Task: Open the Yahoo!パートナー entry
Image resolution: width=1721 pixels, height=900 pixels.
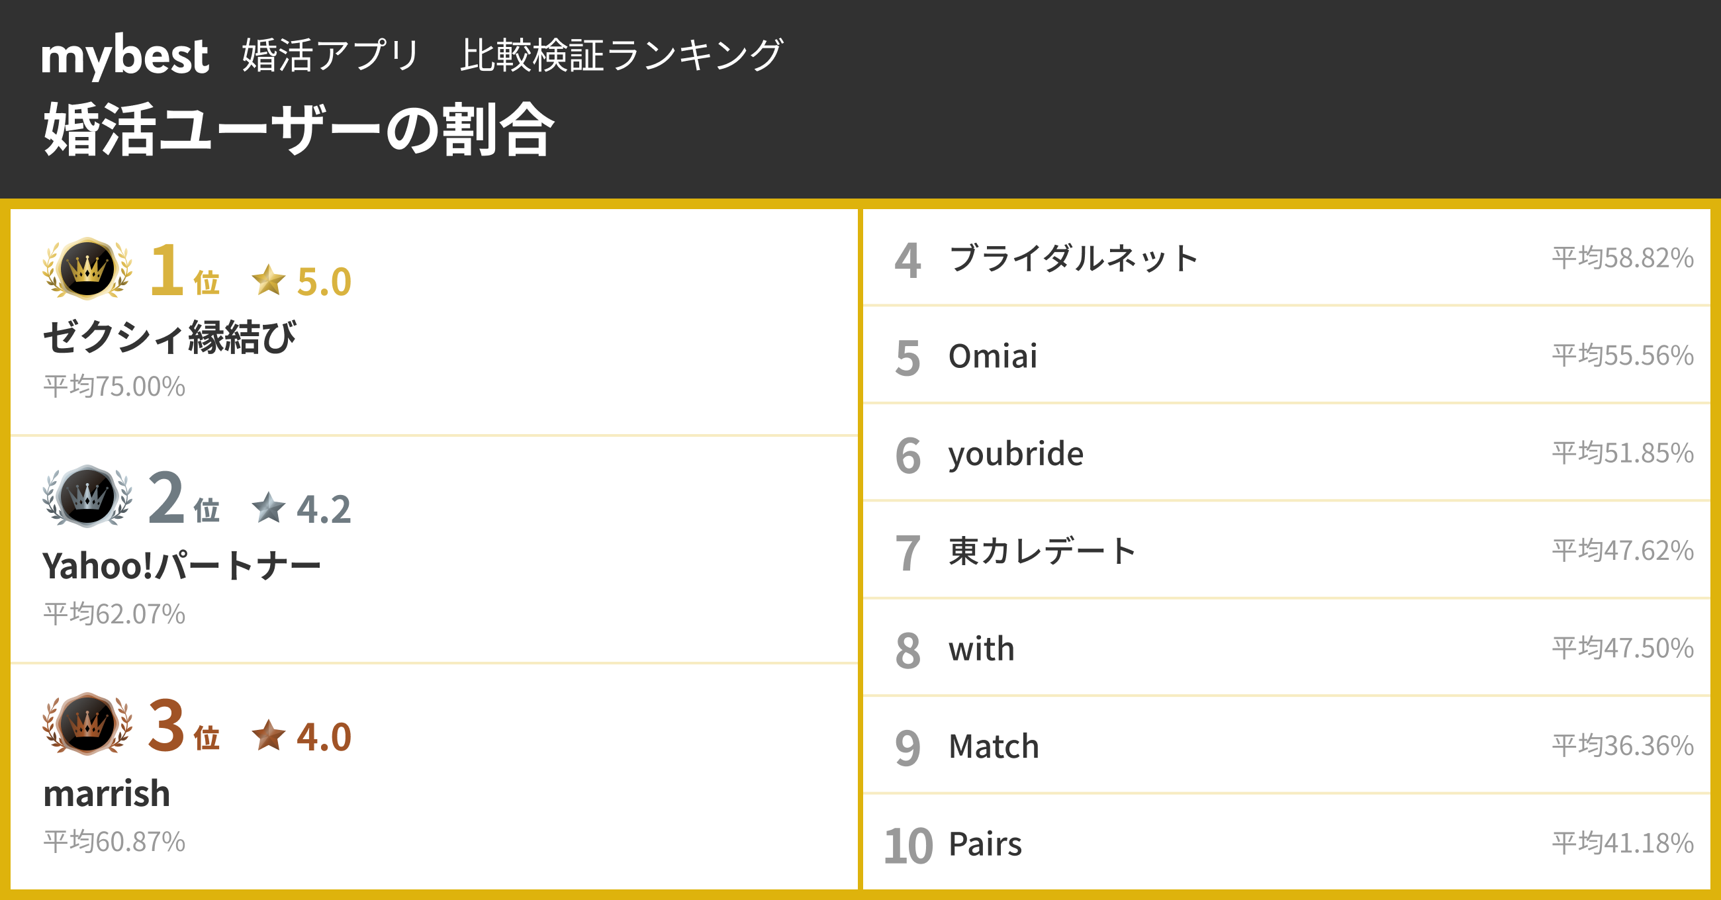Action: pyautogui.click(x=182, y=566)
